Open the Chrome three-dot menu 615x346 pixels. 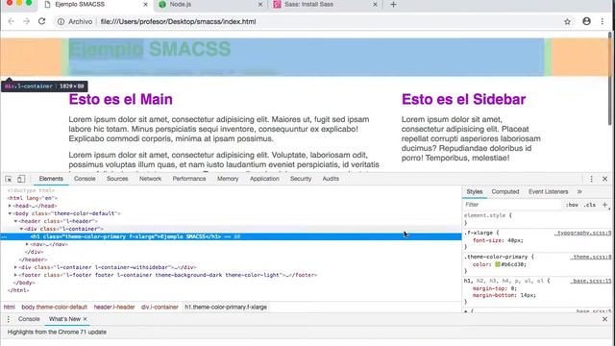pos(603,21)
